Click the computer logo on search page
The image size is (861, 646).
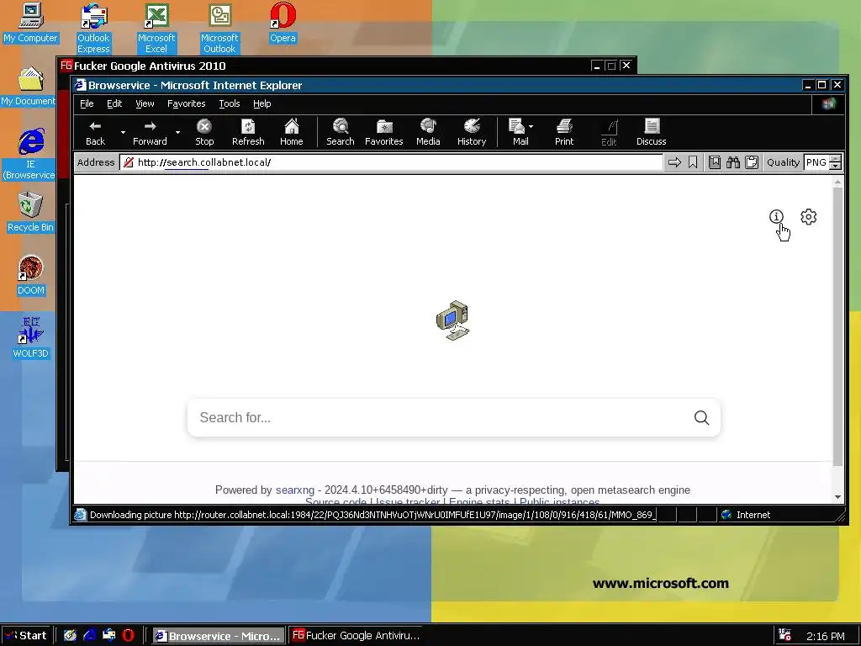coord(453,320)
